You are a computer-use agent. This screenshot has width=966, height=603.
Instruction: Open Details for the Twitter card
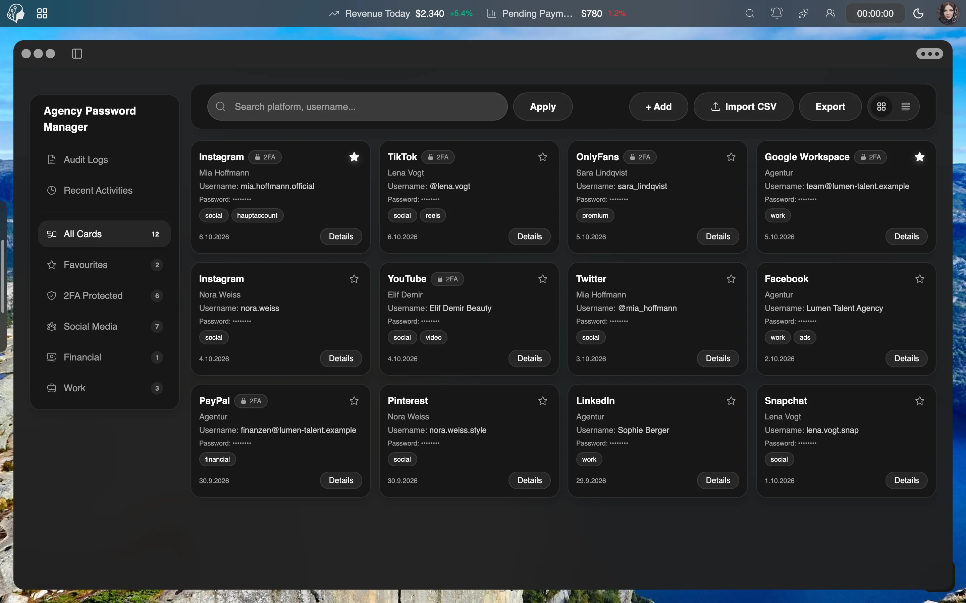(718, 358)
